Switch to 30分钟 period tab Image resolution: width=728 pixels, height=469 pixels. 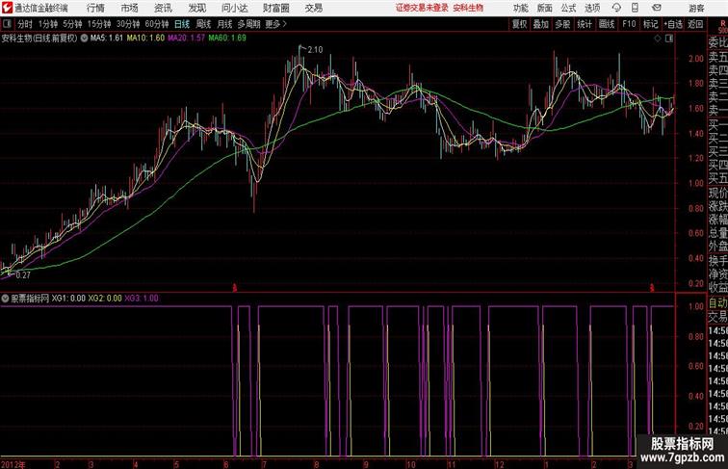pyautogui.click(x=128, y=24)
